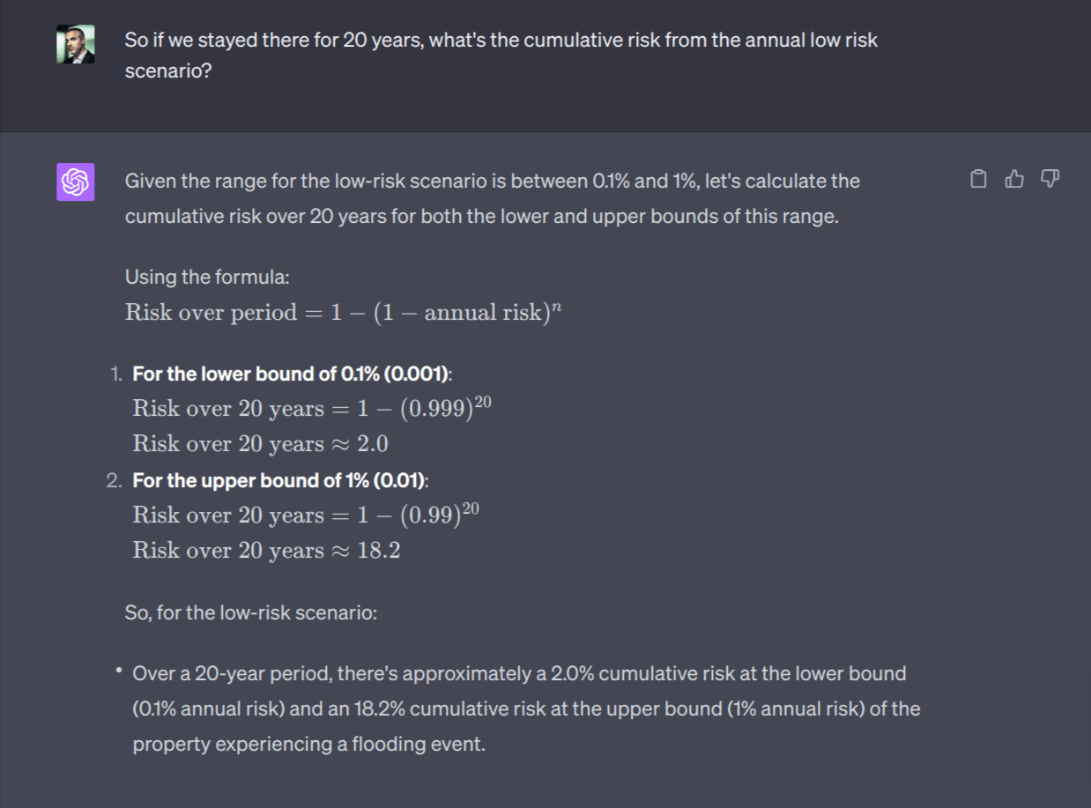
Task: Click the (0.99)^20 equation line
Action: 306,515
